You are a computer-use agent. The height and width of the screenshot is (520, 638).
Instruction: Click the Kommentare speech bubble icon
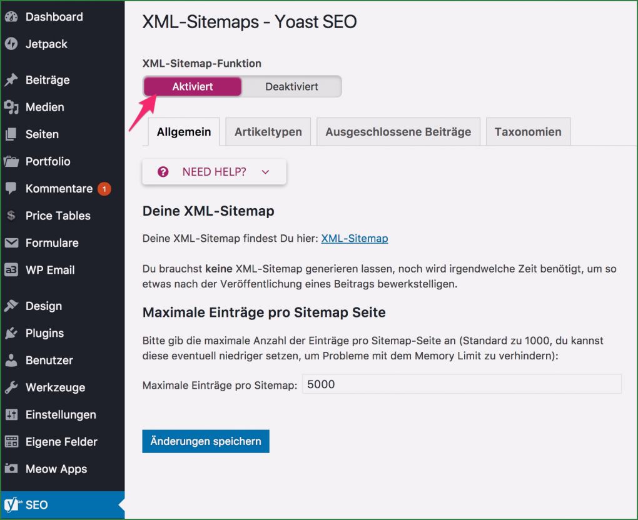pos(11,189)
